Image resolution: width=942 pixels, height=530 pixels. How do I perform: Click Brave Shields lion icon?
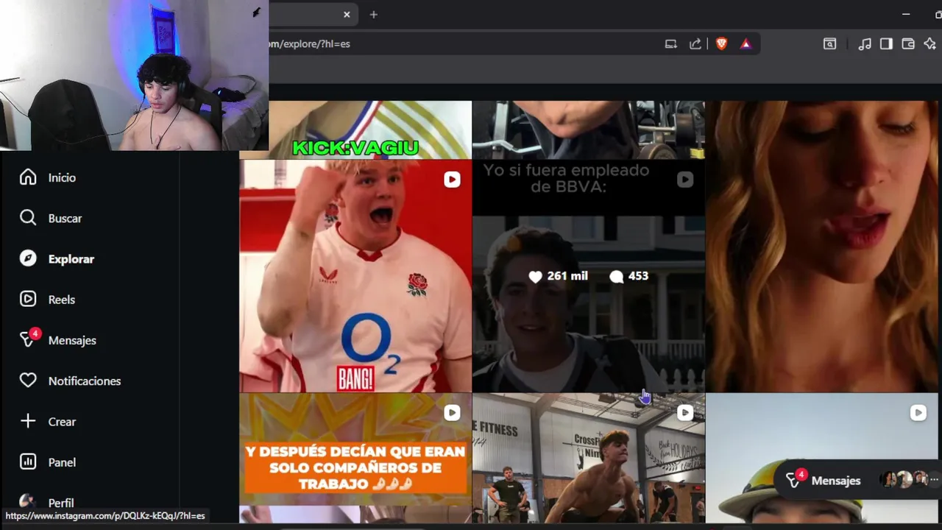point(721,44)
